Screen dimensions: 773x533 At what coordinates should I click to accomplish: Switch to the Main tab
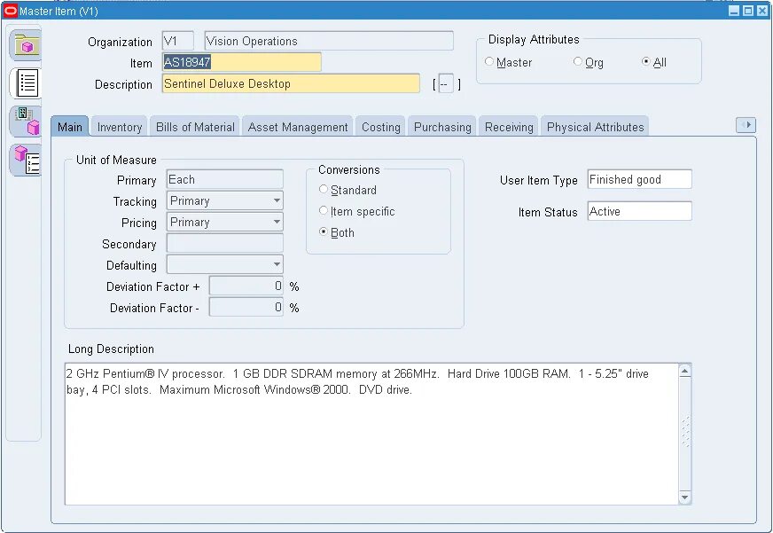coord(69,127)
